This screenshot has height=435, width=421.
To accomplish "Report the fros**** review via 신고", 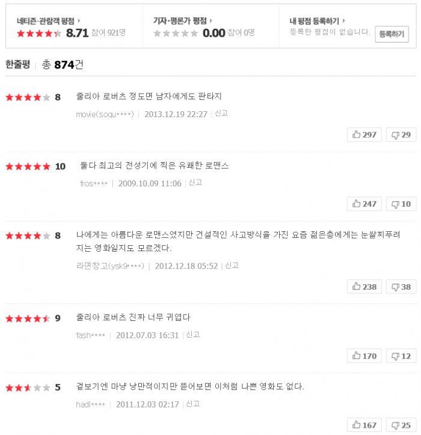I will point(195,183).
